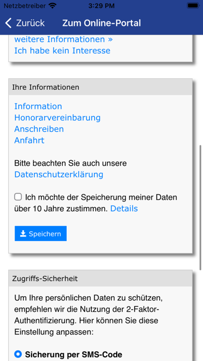This screenshot has height=361, width=203.
Task: Open the Anfahrt directions link
Action: 30,140
